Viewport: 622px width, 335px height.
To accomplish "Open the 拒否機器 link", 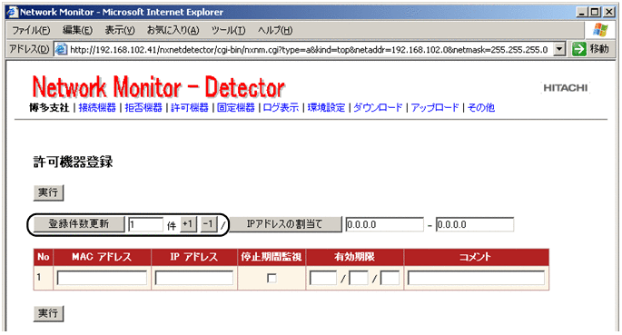I will click(x=143, y=107).
